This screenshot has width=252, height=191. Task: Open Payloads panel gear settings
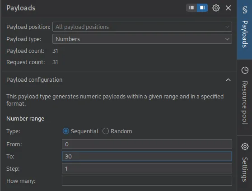click(x=216, y=8)
